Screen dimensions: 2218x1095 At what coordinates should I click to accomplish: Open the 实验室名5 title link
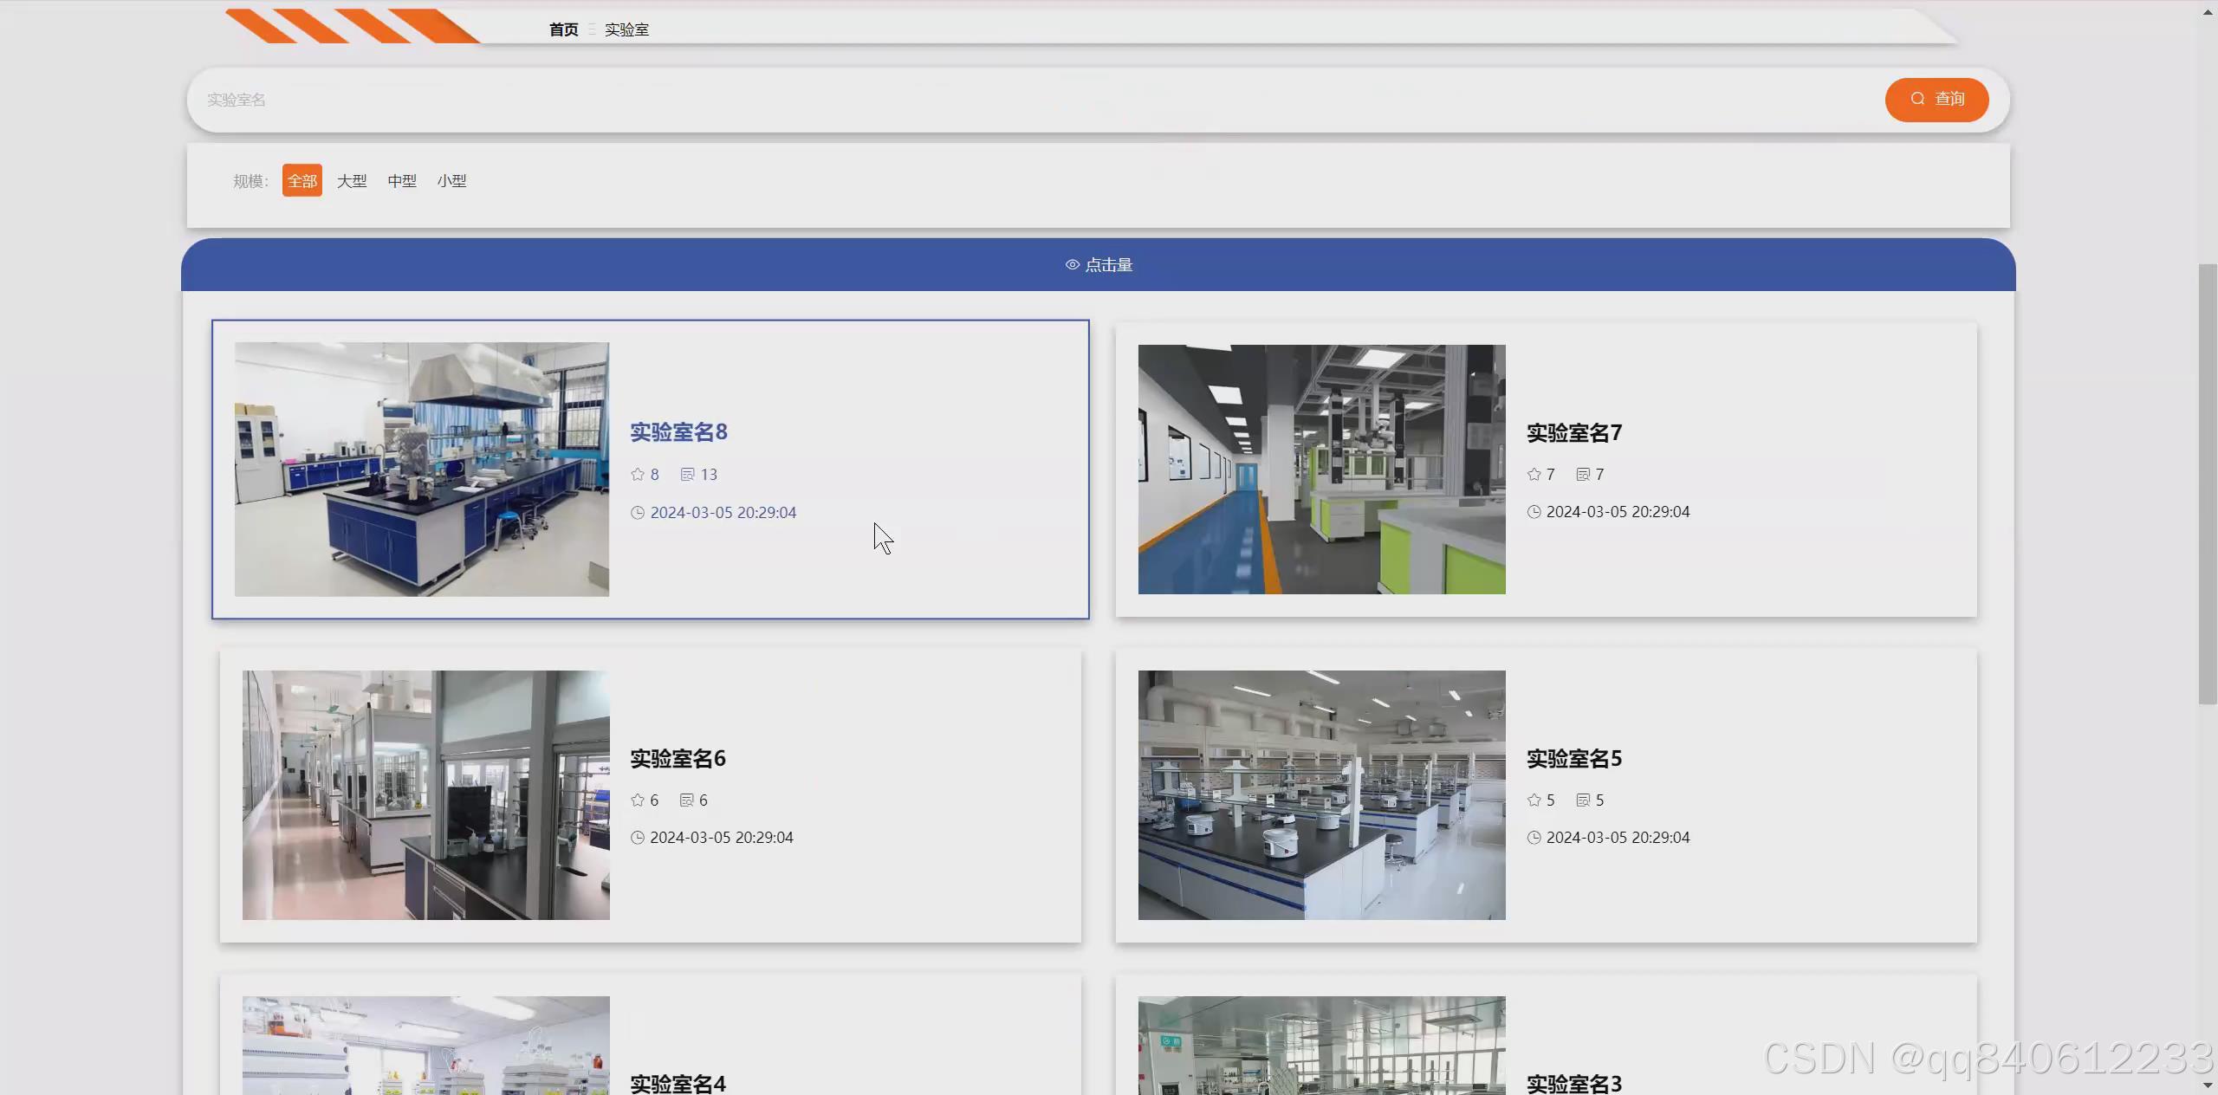[x=1574, y=758]
